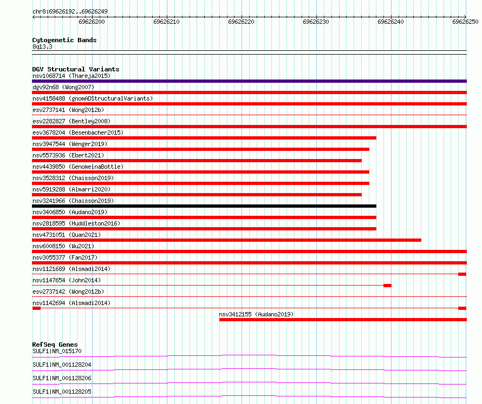Viewport: 482px width, 404px height.
Task: Open the esv2282827 (Bentley2008) variant label
Action: 71,121
